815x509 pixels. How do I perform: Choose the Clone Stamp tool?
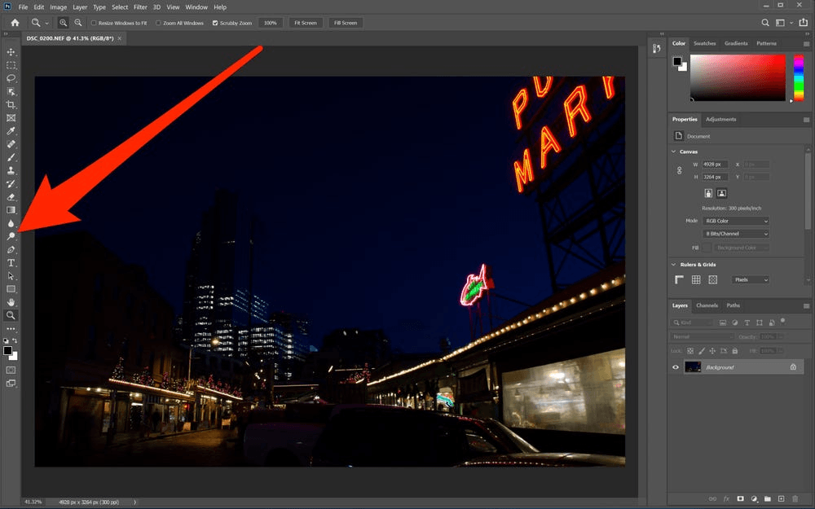tap(11, 171)
